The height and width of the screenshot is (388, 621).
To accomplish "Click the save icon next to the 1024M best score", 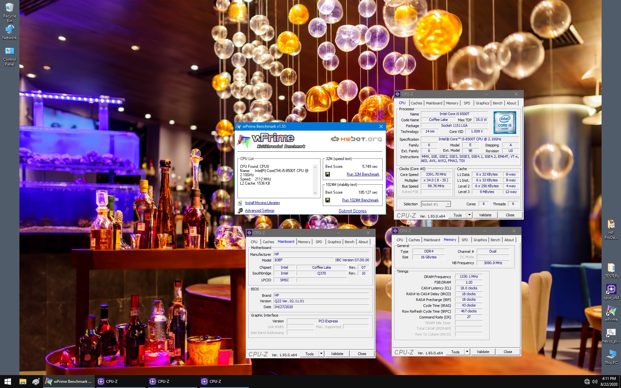I will click(x=328, y=200).
